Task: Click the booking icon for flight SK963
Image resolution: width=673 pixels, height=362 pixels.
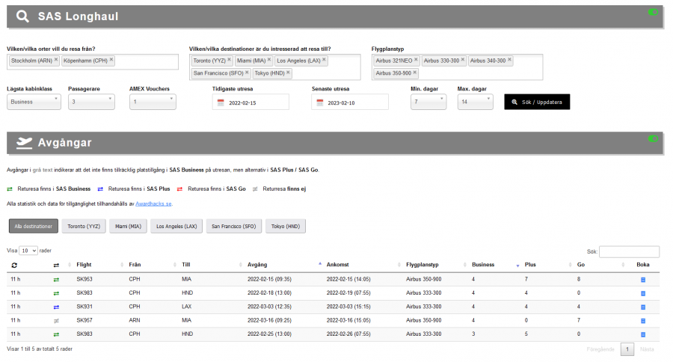Action: [x=642, y=280]
